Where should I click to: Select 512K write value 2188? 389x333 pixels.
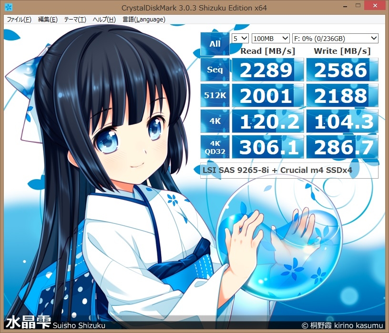pos(342,95)
